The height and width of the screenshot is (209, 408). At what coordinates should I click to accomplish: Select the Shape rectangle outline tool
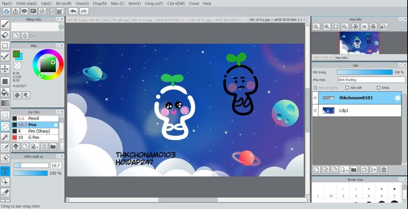coord(5,46)
